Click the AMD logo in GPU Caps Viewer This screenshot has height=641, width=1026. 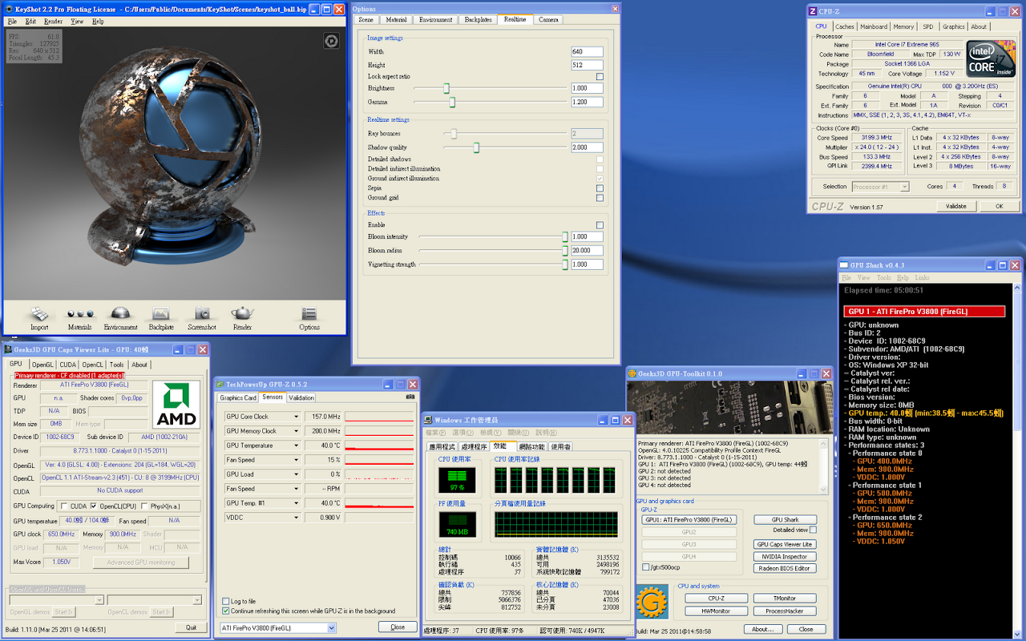click(176, 405)
